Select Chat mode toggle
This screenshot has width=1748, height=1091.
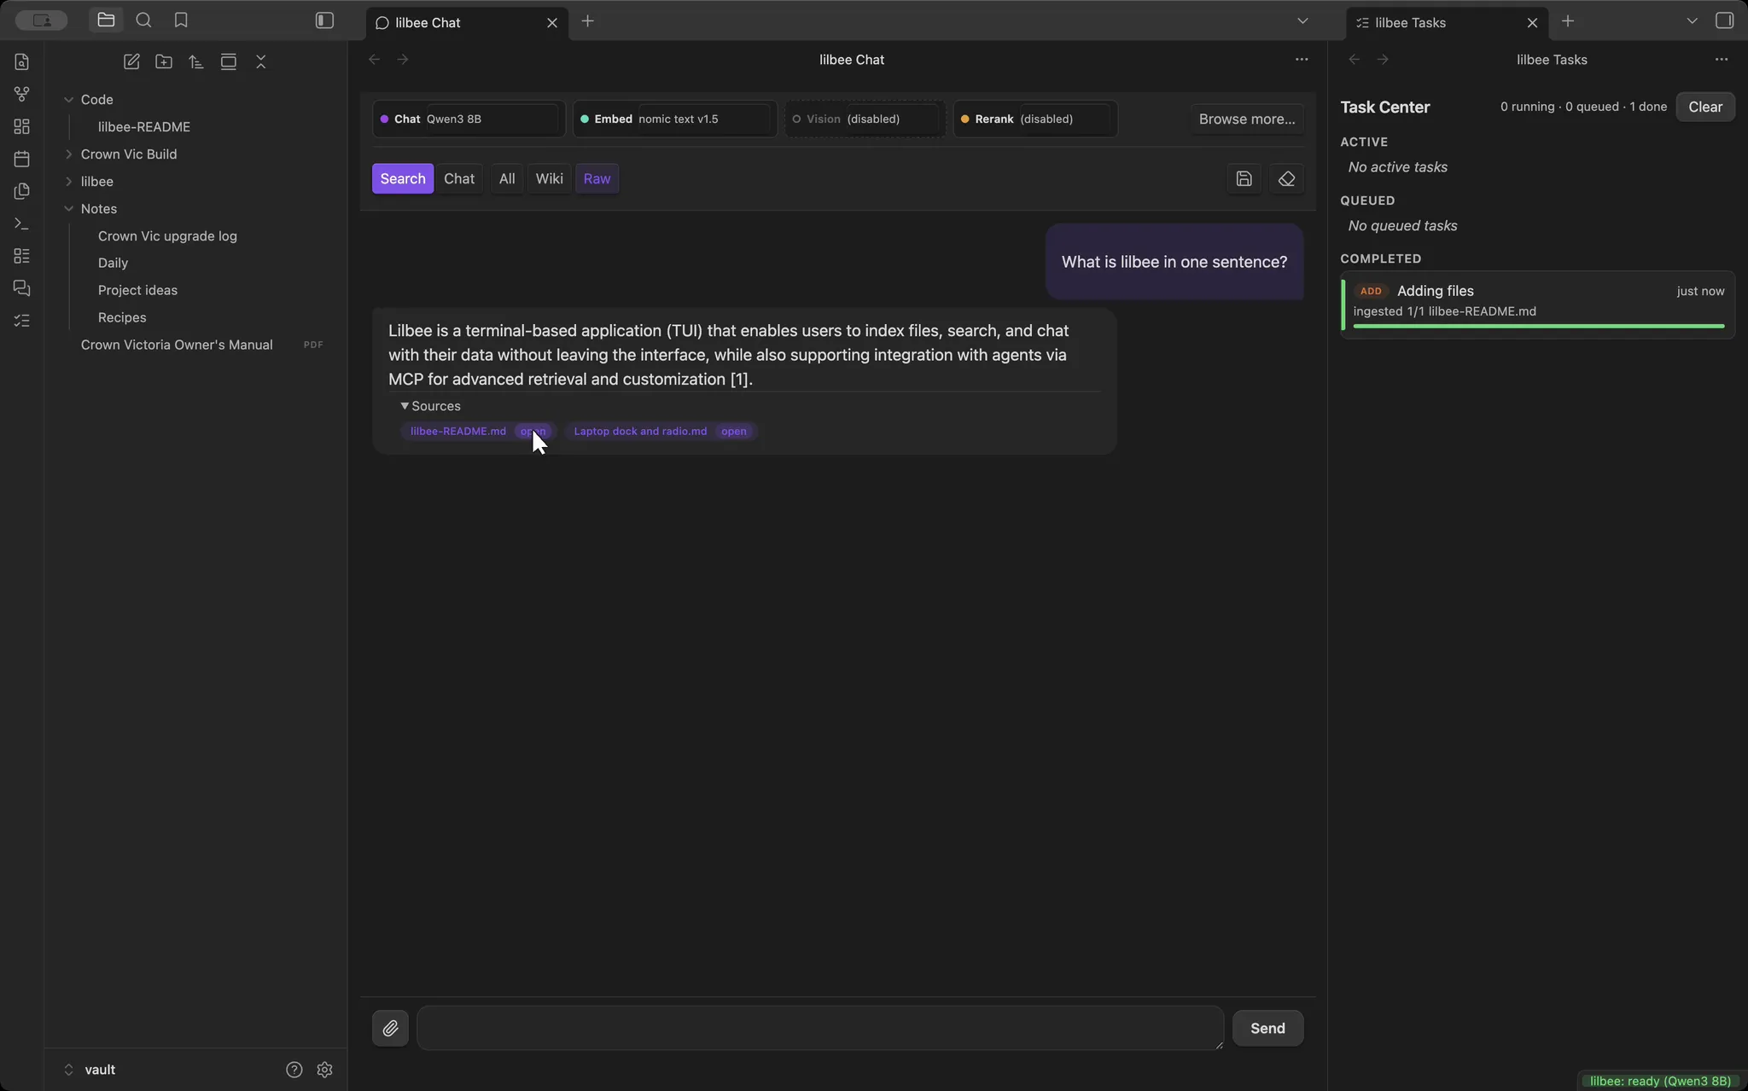point(459,178)
